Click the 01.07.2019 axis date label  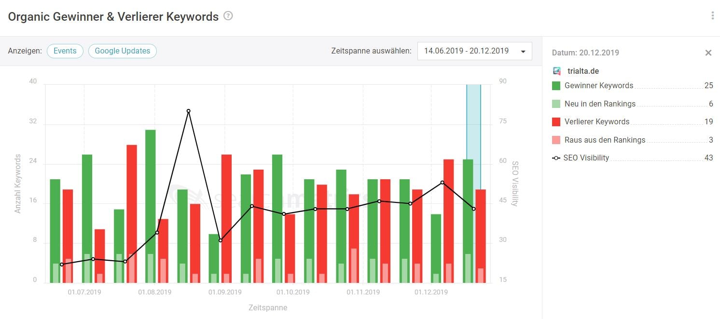tap(84, 292)
